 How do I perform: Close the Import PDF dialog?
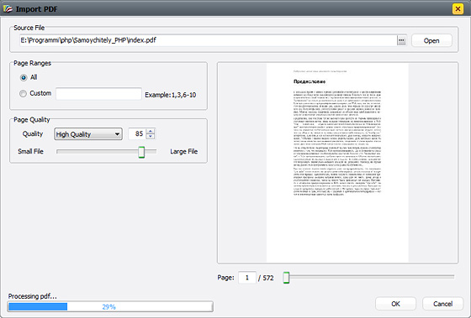(458, 9)
